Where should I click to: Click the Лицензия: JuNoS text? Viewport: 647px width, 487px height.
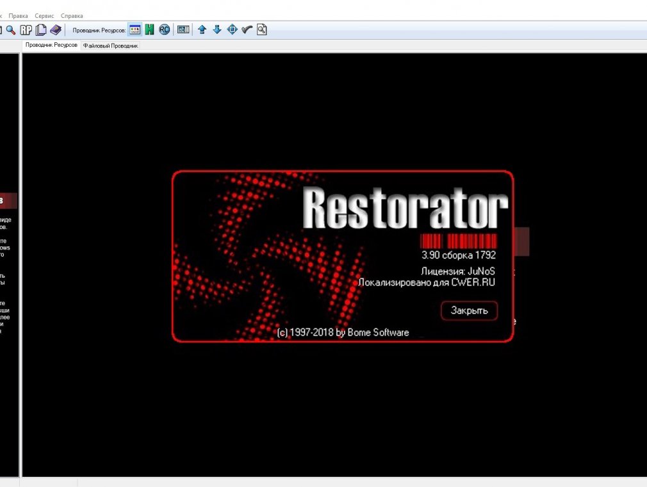(x=457, y=271)
